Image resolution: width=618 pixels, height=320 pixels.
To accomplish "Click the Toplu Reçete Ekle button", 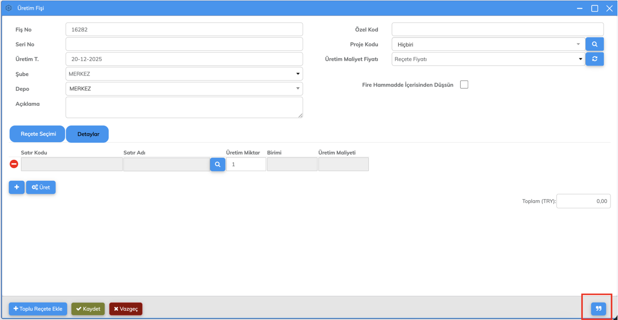I will pos(38,309).
